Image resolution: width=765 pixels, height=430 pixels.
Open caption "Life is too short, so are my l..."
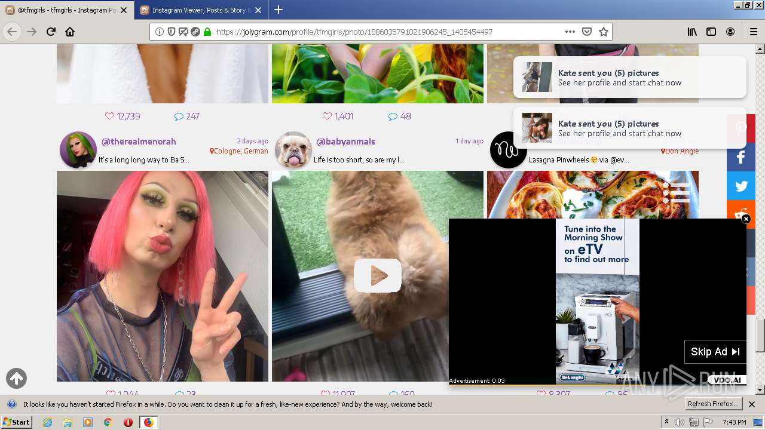tap(359, 160)
